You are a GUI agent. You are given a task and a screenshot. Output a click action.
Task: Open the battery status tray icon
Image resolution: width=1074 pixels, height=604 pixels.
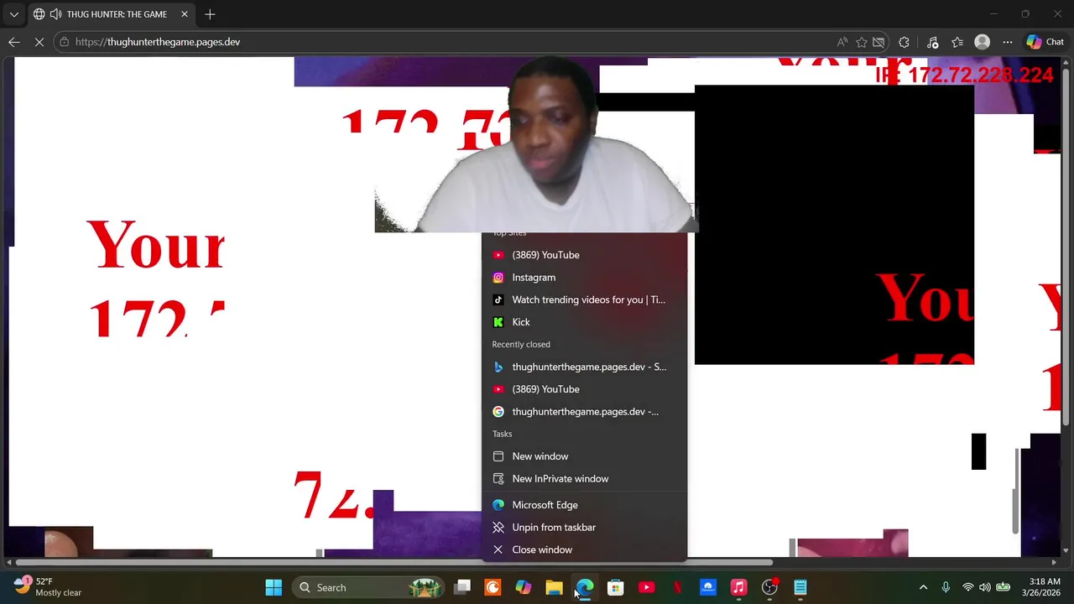1003,587
